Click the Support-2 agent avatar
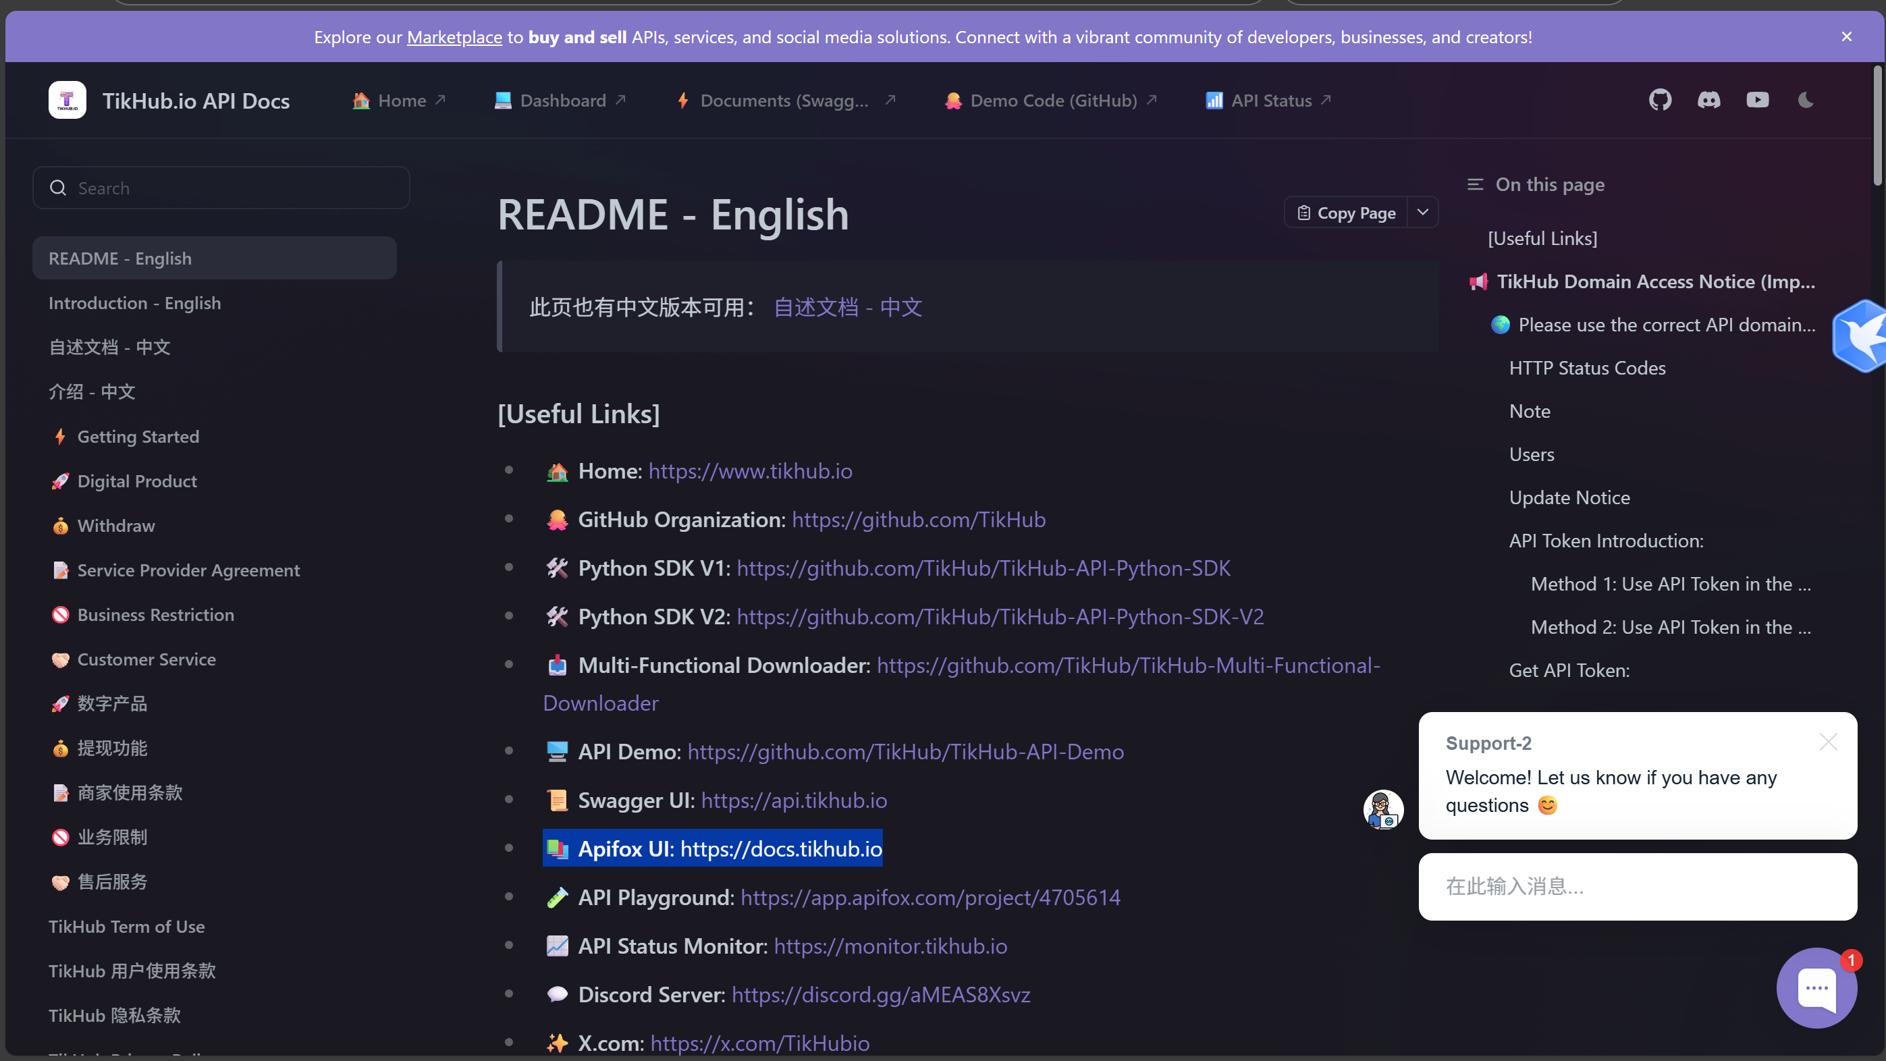The width and height of the screenshot is (1886, 1061). (1383, 810)
